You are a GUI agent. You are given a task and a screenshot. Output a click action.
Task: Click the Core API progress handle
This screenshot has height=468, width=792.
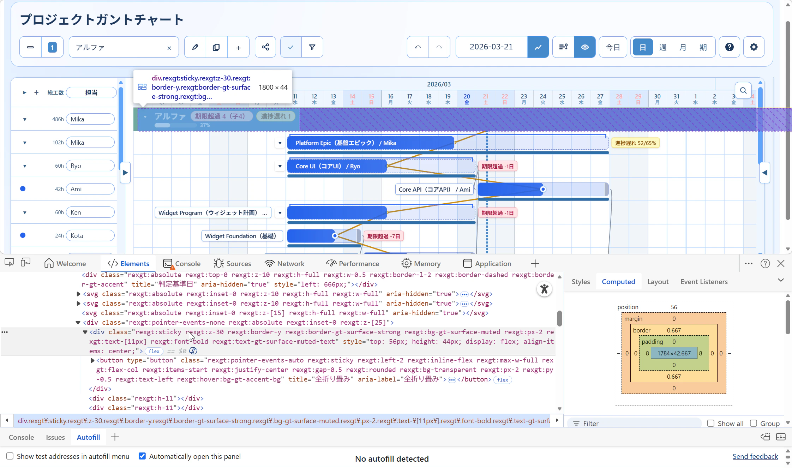pos(543,190)
